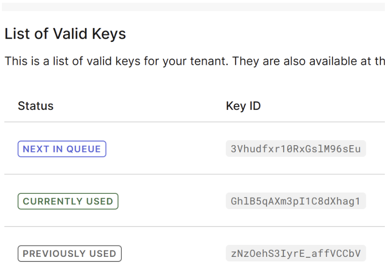The height and width of the screenshot is (272, 389).
Task: Click the Status column header
Action: point(35,106)
